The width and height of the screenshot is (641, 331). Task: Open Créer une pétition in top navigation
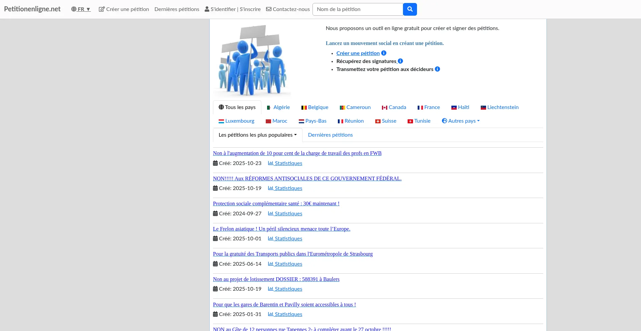pyautogui.click(x=124, y=9)
